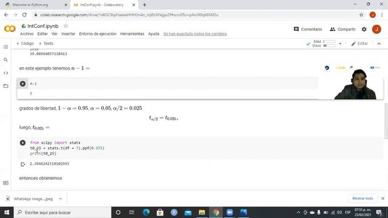
Task: Run the scipy stats code cell
Action: click(x=22, y=143)
